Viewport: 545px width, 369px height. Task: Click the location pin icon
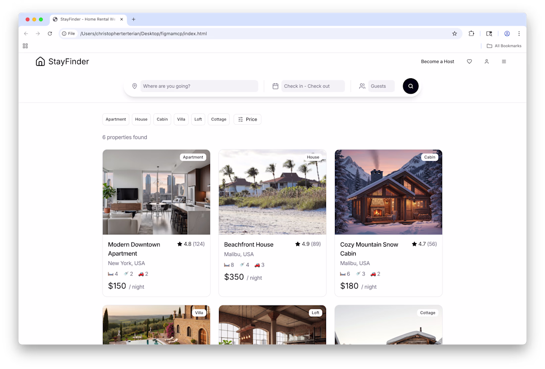tap(134, 86)
